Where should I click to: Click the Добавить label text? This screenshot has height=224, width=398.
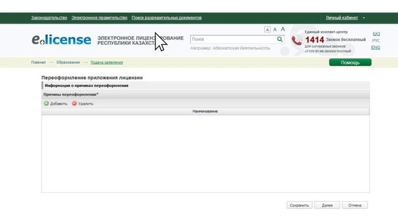(58, 104)
